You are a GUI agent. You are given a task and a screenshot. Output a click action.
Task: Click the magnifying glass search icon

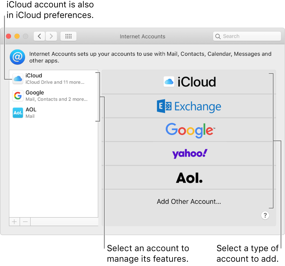(x=218, y=37)
